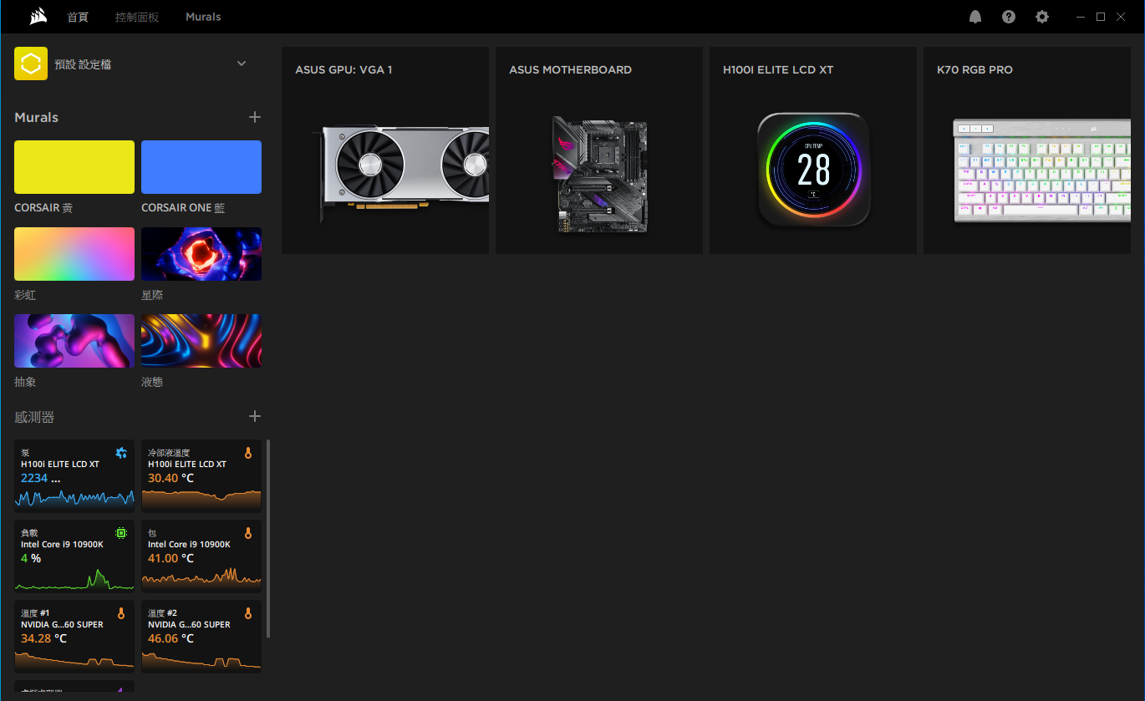Select the CORSAIR 黃 yellow mural
This screenshot has width=1145, height=701.
[x=74, y=167]
